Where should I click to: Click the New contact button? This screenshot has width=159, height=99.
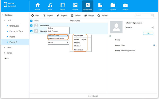click(x=35, y=16)
